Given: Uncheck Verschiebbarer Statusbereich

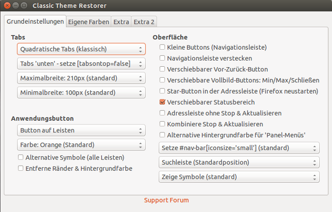Looking at the screenshot, I should click(163, 102).
